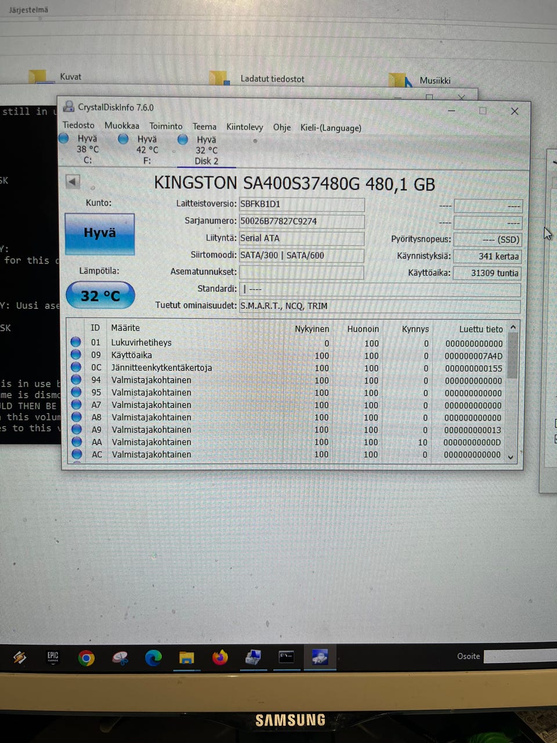This screenshot has width=557, height=743.
Task: Open Firefox from taskbar
Action: [220, 658]
